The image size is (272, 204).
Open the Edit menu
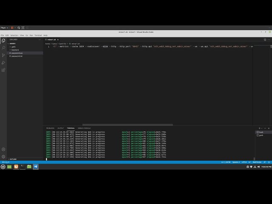(x=7, y=35)
